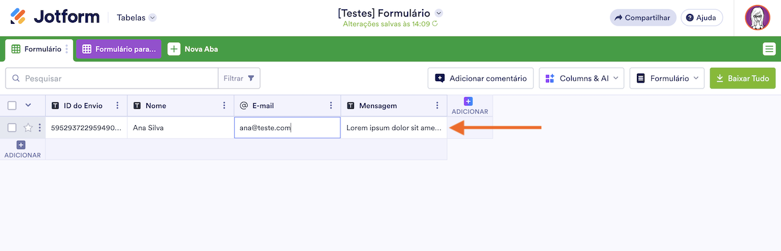Open the user avatar profile menu
This screenshot has width=781, height=251.
coord(757,18)
